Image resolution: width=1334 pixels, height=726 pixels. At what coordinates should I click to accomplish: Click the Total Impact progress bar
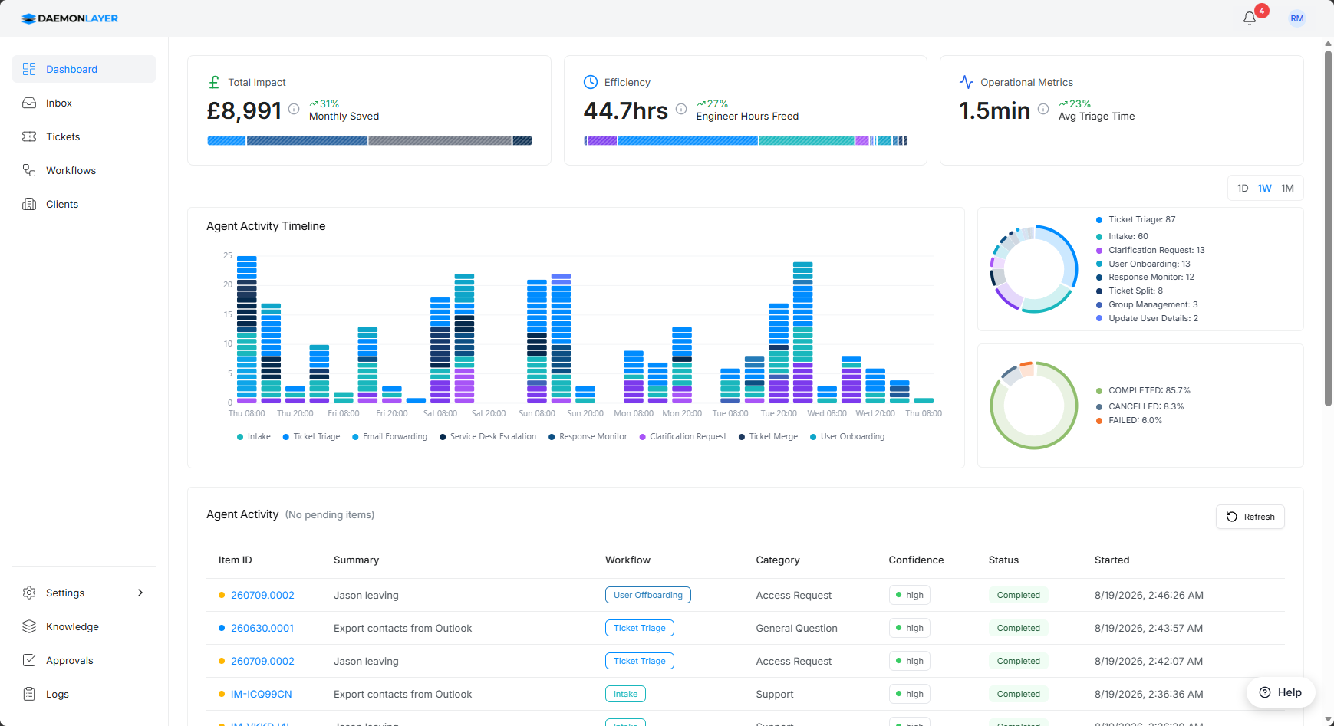click(x=369, y=140)
